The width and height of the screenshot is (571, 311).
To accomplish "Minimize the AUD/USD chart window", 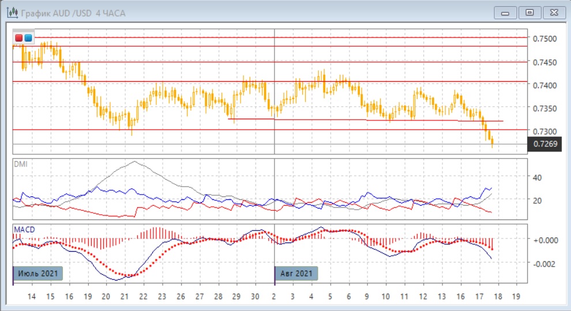I will click(506, 12).
